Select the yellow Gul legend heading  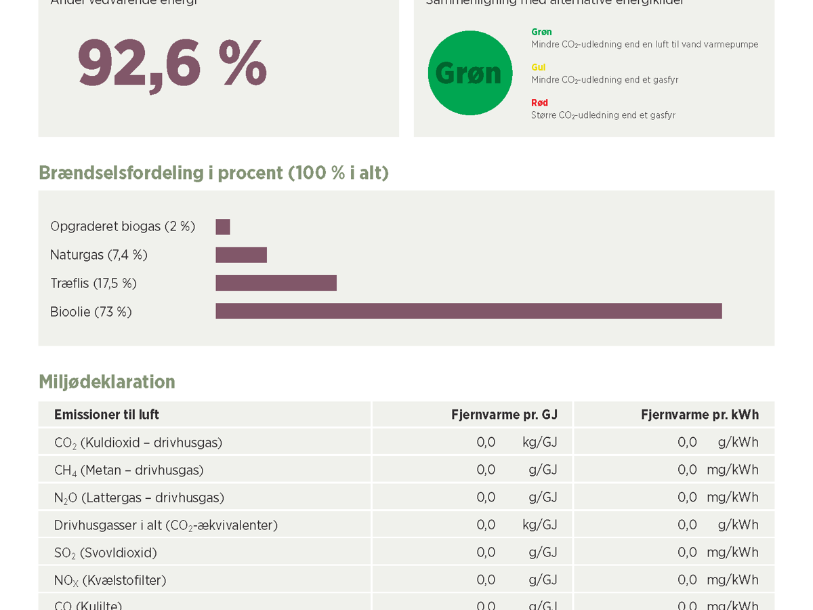click(538, 67)
